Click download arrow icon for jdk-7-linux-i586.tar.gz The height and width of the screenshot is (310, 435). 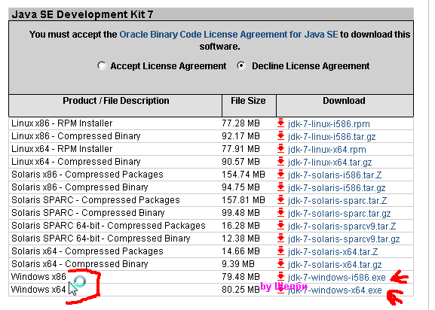280,136
